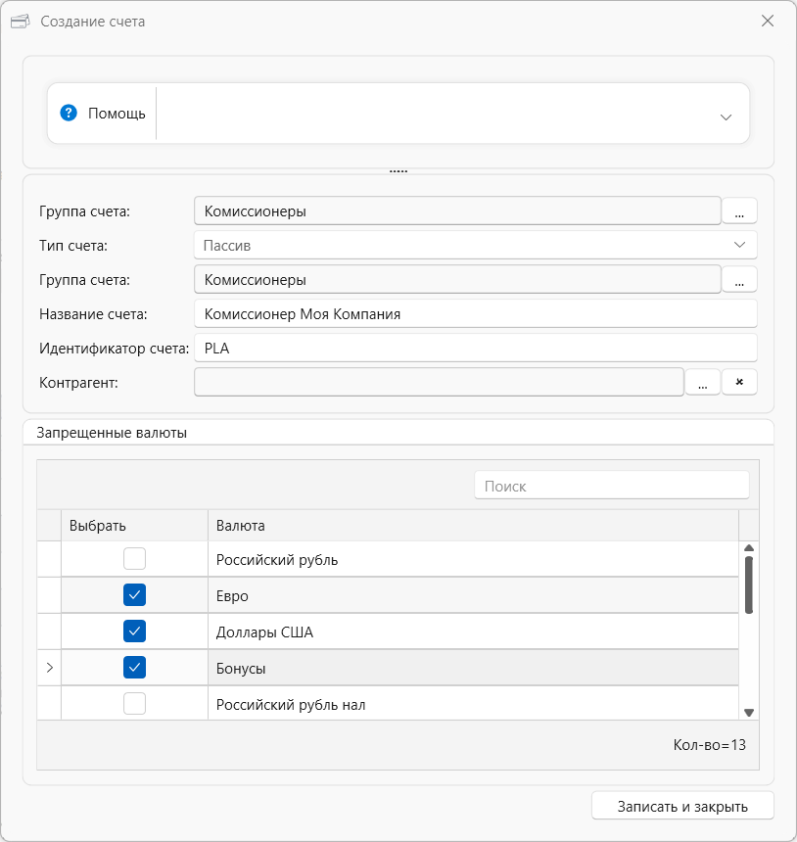Select the Российский рубль нал name cell
The image size is (797, 842).
click(x=473, y=703)
